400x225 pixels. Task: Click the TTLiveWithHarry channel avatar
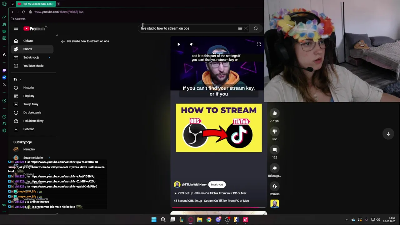(177, 185)
